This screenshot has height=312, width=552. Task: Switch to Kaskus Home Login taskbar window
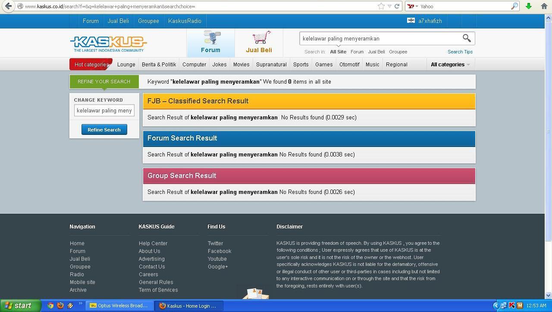[x=189, y=306]
